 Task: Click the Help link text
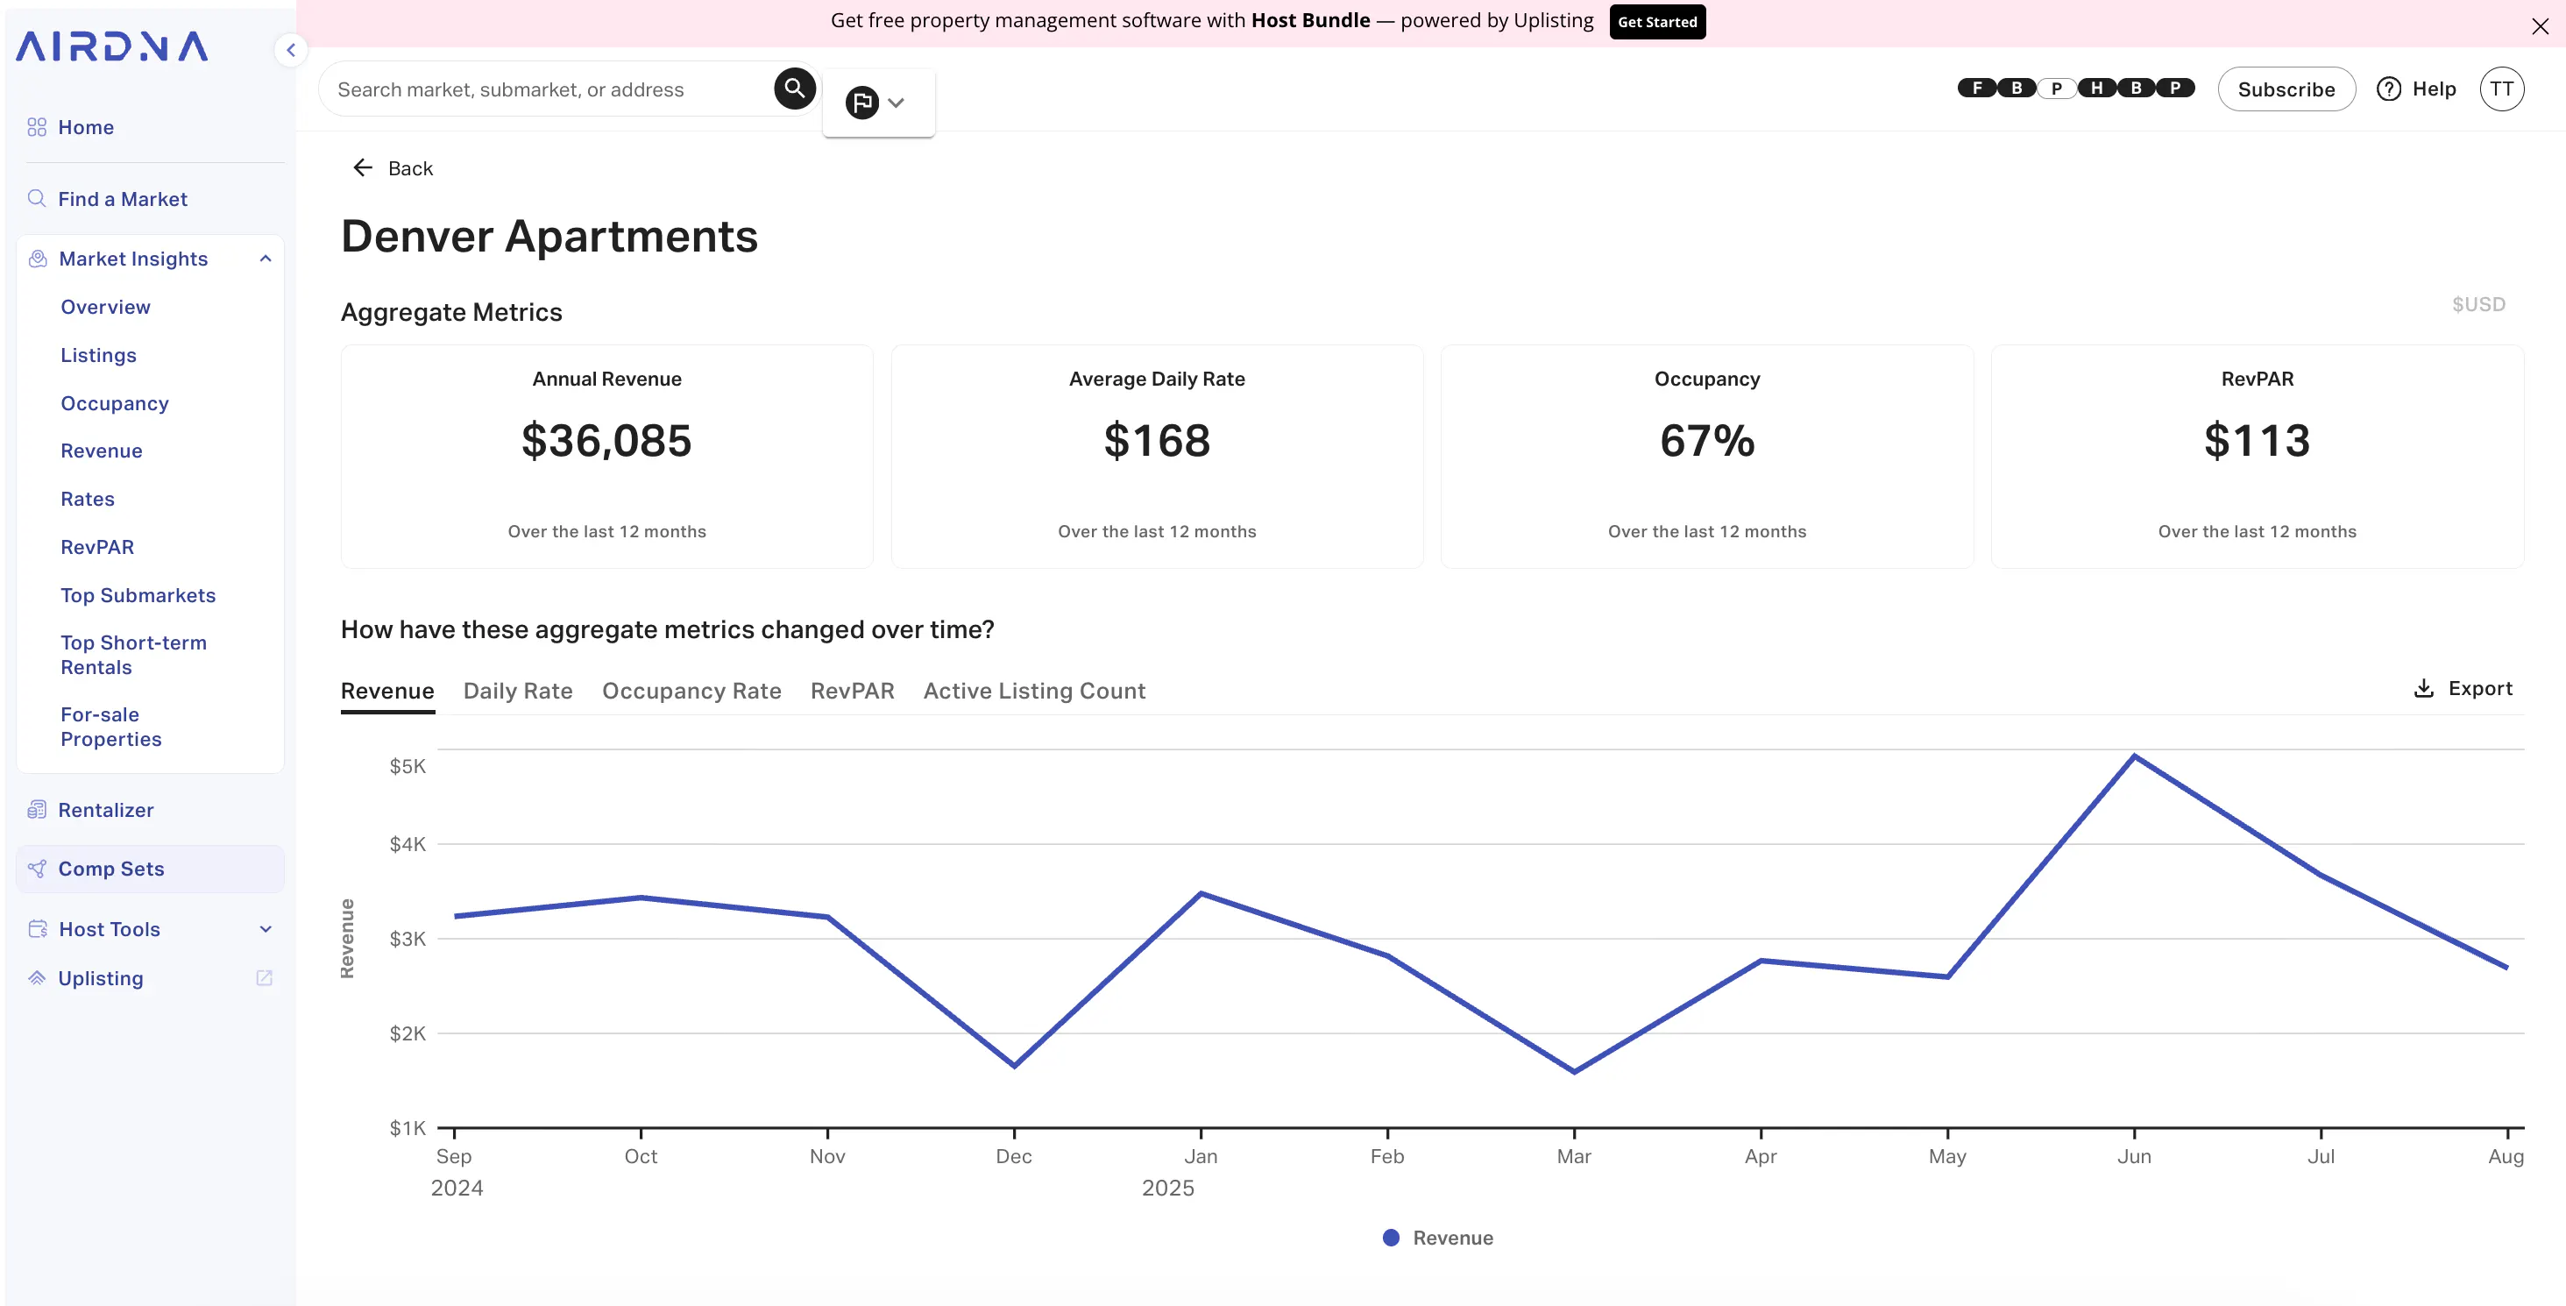point(2434,89)
